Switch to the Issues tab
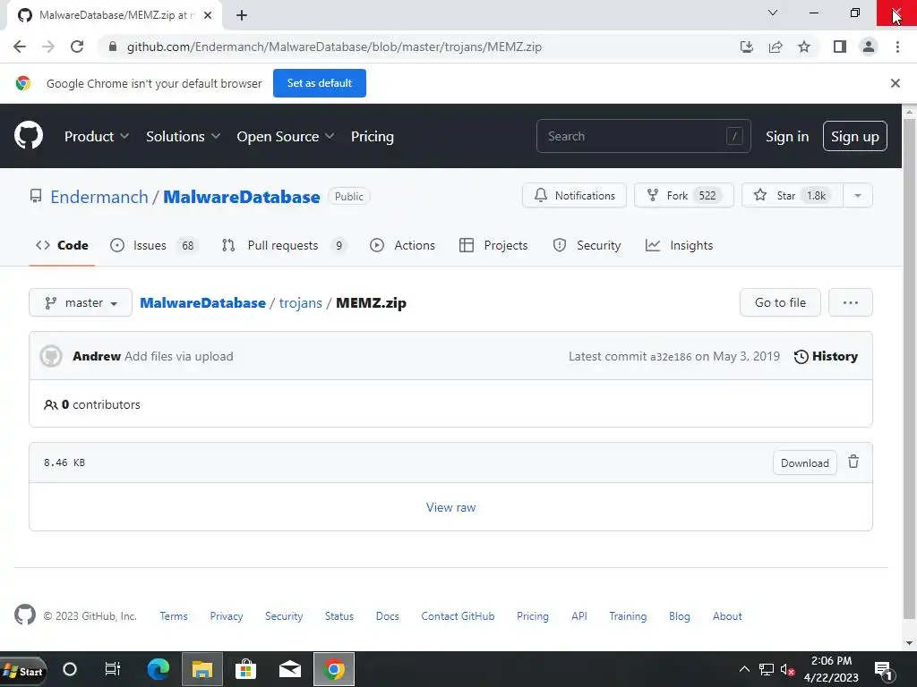917x687 pixels. pos(155,245)
